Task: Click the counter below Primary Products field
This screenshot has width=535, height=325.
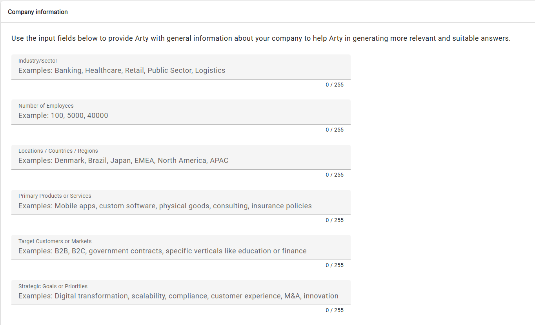Action: point(335,220)
